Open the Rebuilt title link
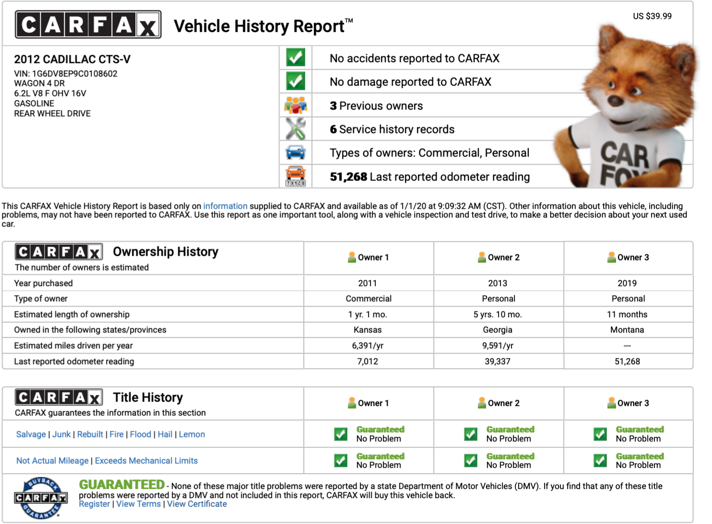The image size is (712, 524). click(x=90, y=434)
